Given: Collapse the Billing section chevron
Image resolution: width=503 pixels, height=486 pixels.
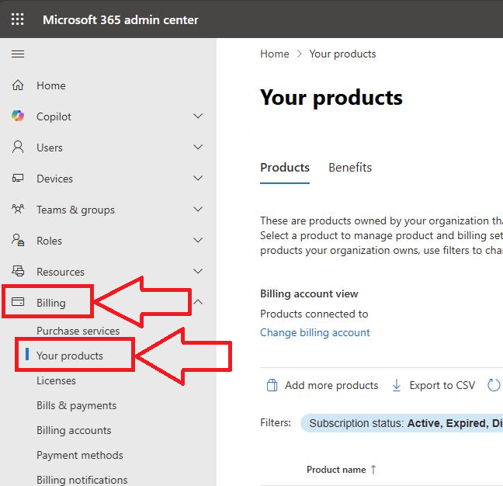Looking at the screenshot, I should [198, 302].
